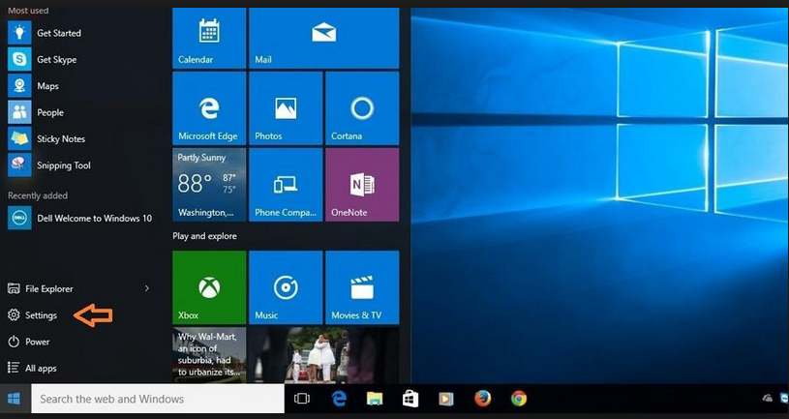The image size is (789, 419).
Task: Launch Edge from the taskbar
Action: 339,399
